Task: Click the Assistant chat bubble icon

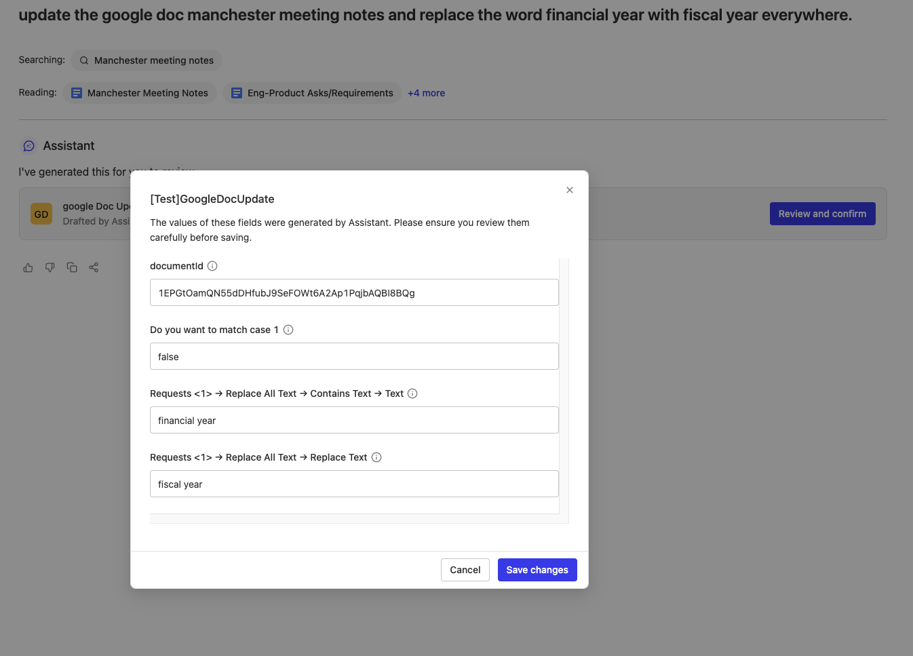Action: point(28,145)
